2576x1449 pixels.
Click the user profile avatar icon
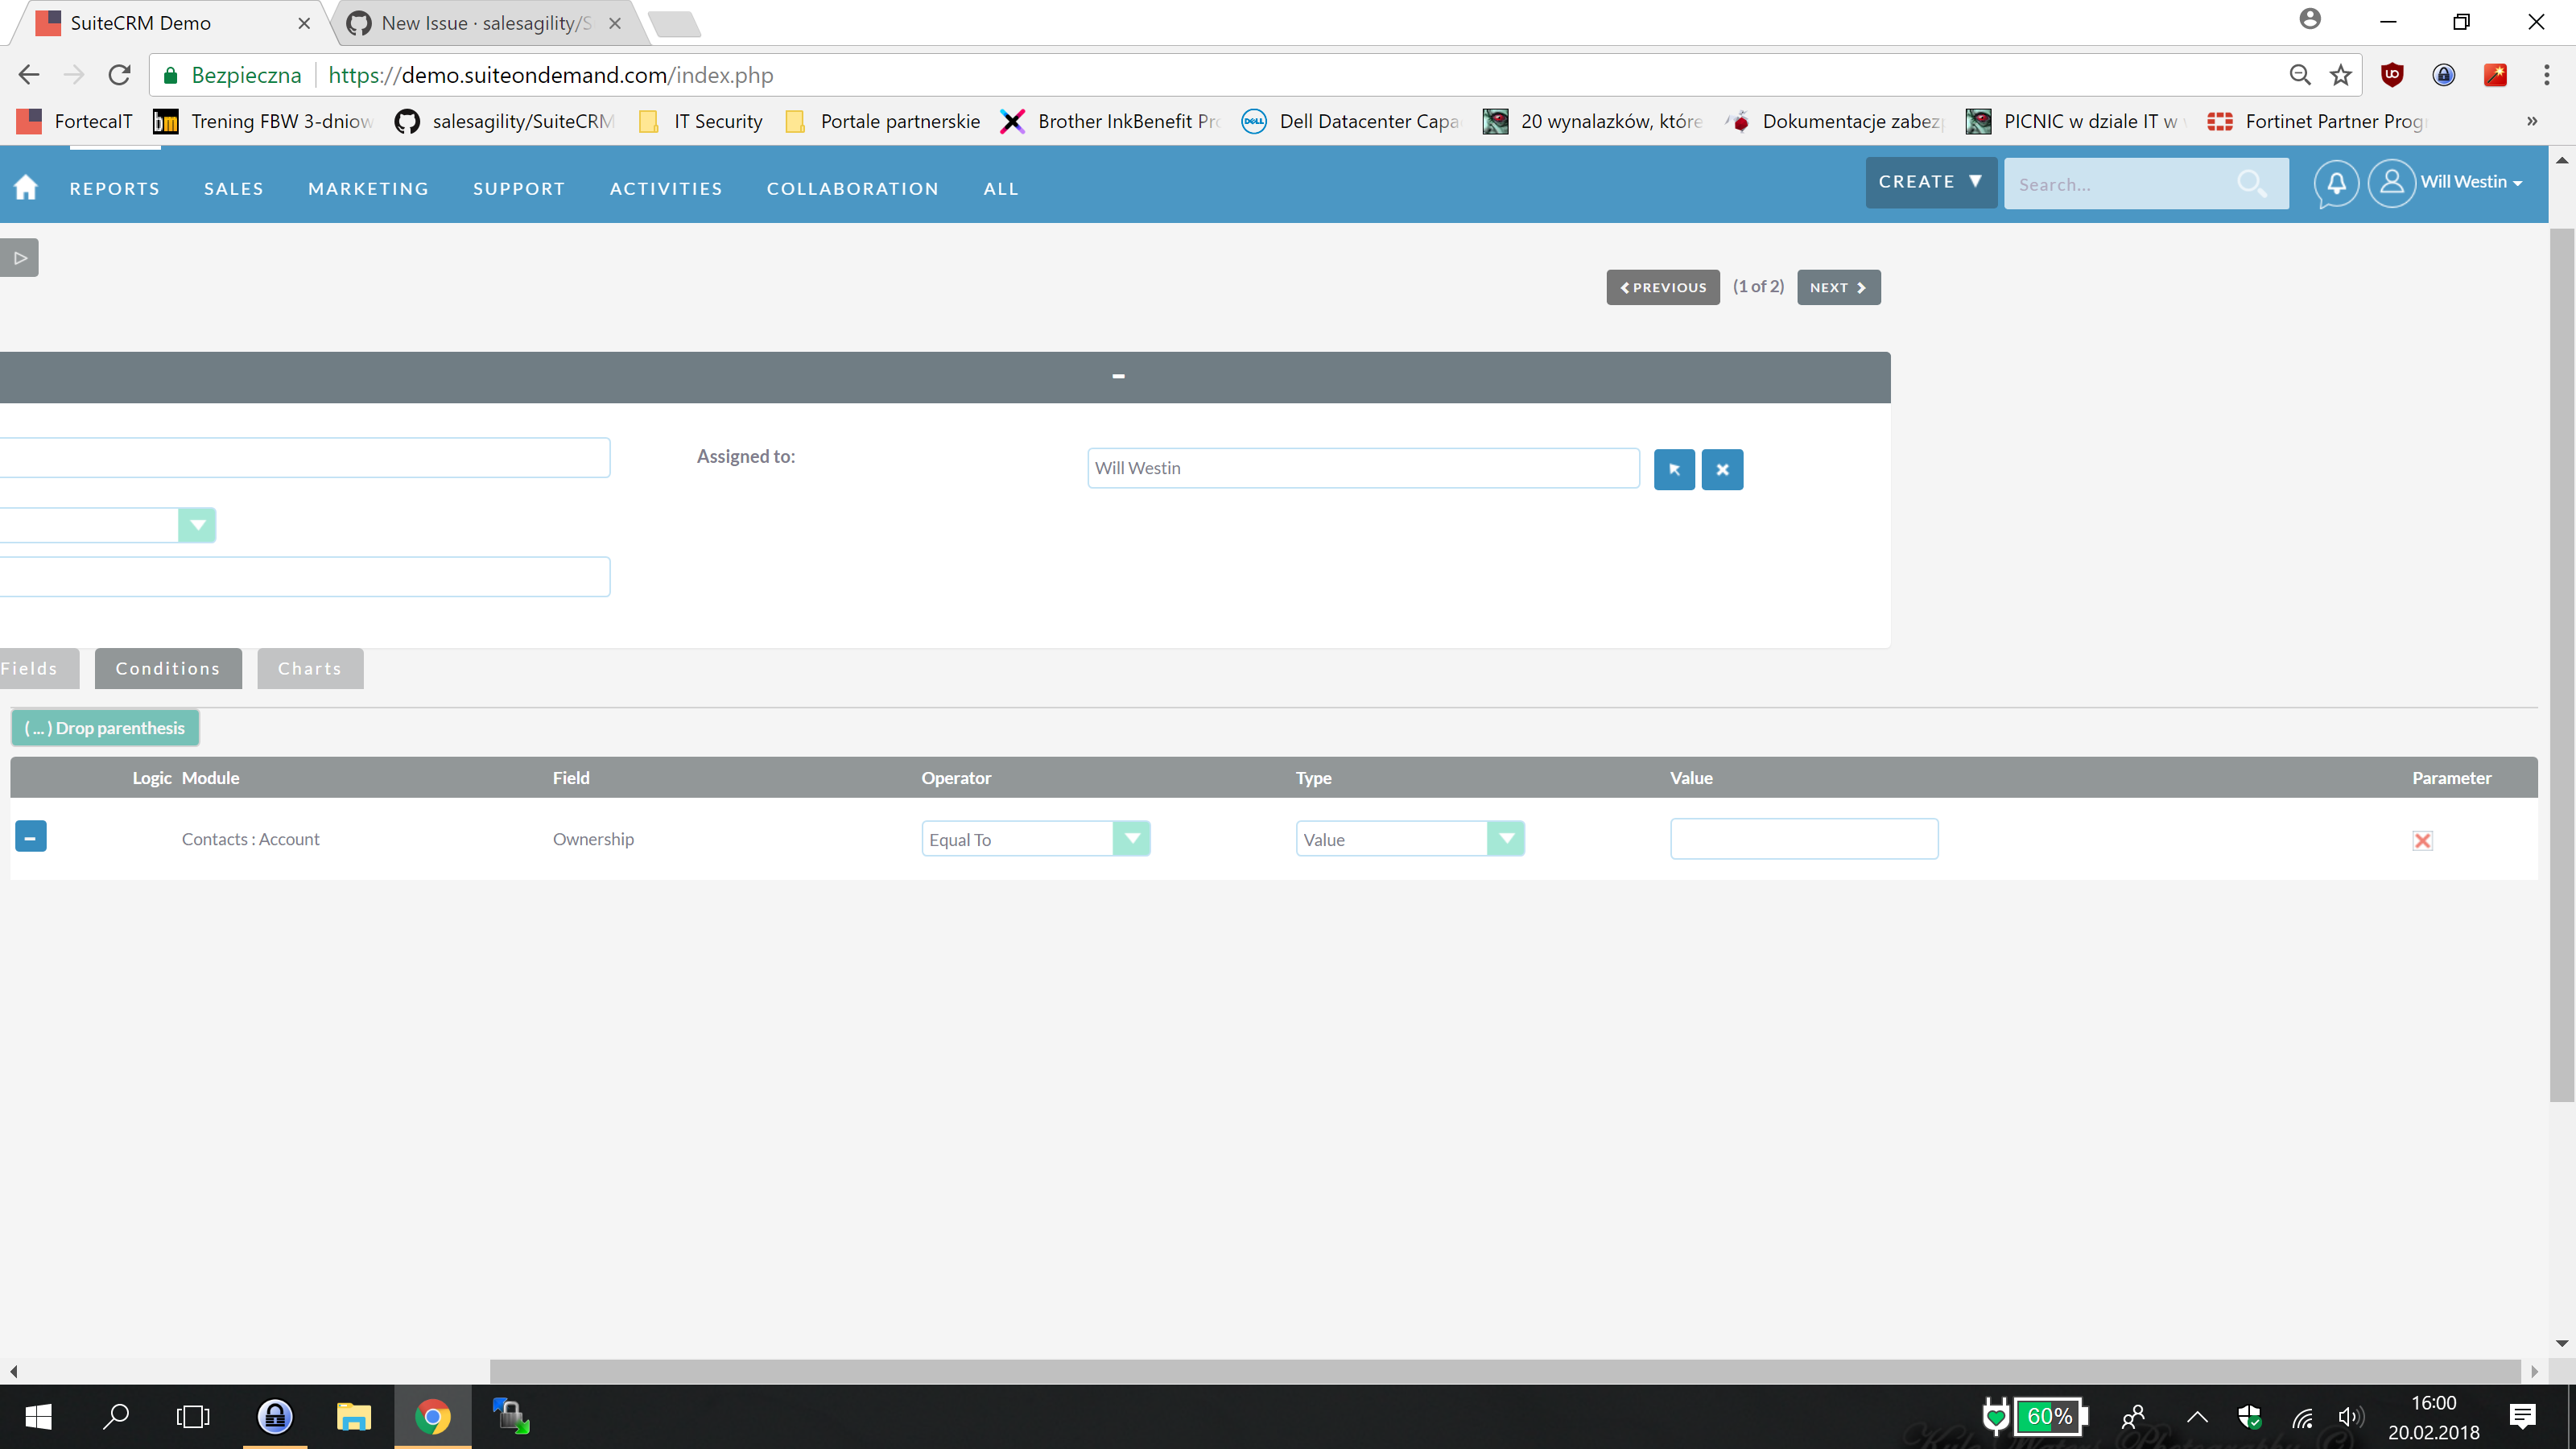coord(2393,183)
